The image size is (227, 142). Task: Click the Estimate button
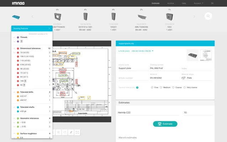[165, 124]
